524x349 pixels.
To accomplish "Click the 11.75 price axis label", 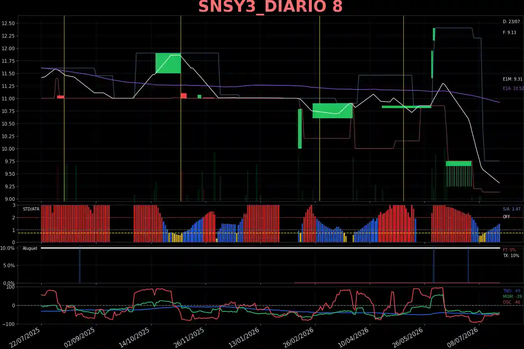I will pos(9,61).
